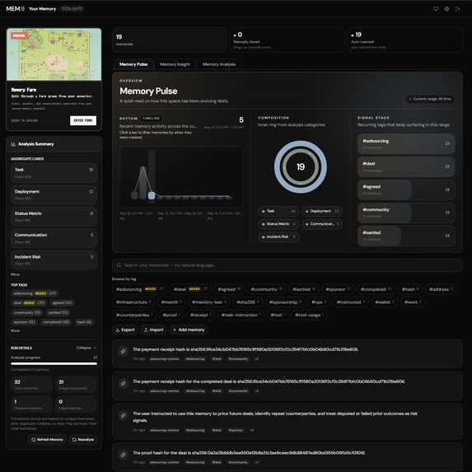Select the #deal signal stack row
Viewport: 472px width, 472px height.
tap(406, 166)
